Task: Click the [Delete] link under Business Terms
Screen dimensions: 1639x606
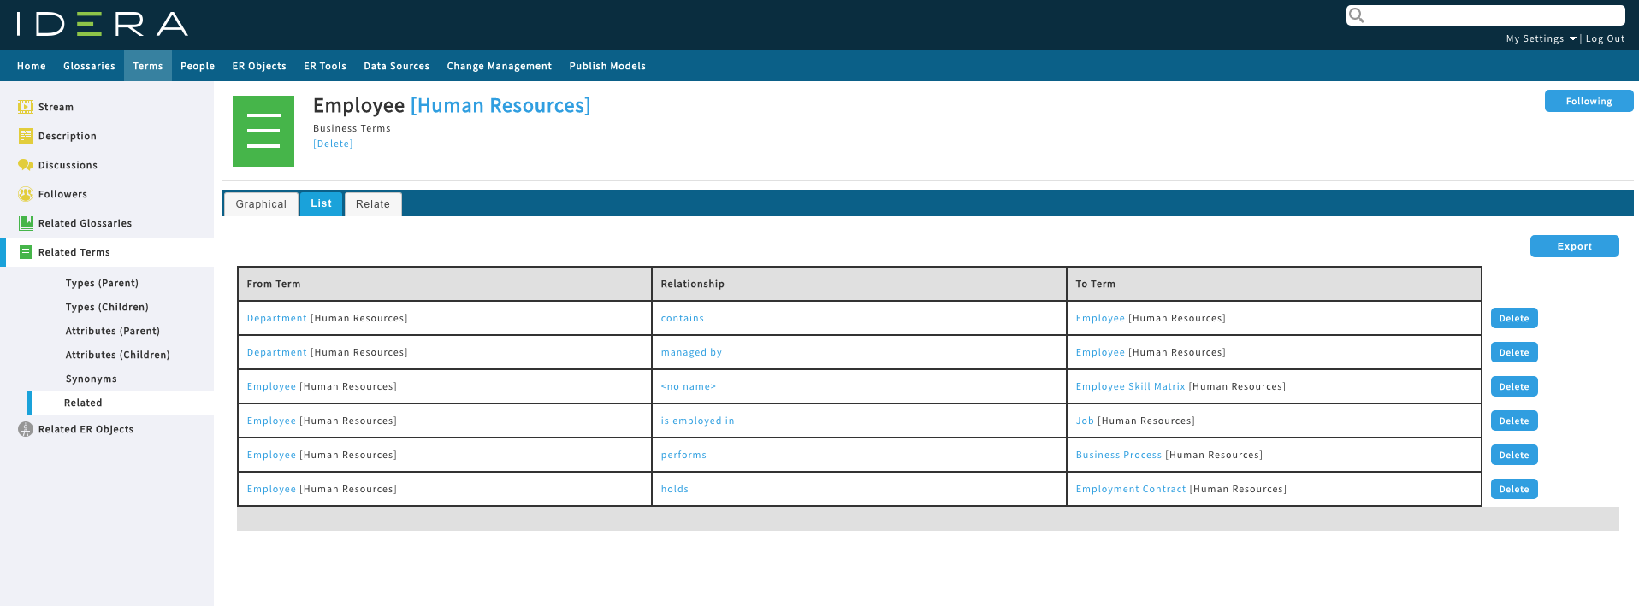Action: 333,144
